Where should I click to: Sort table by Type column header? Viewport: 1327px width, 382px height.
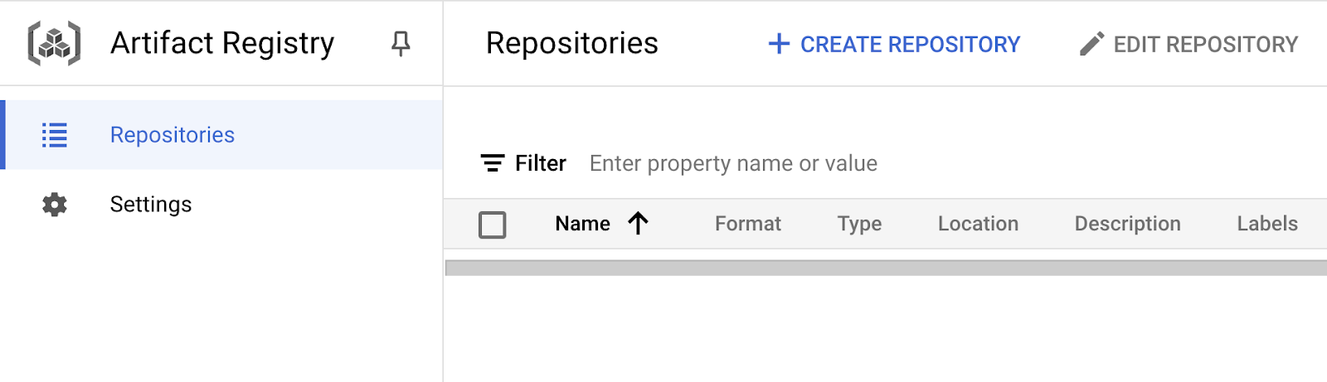(x=859, y=224)
